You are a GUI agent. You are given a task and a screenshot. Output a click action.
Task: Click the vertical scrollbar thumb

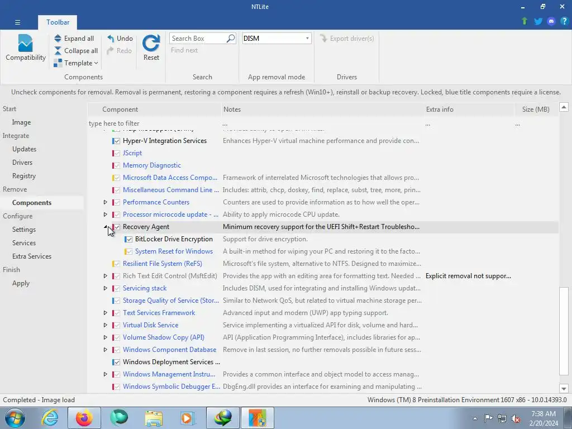[564, 331]
